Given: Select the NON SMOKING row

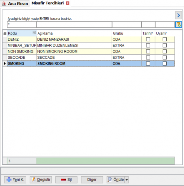Looking at the screenshot, I should coord(91,51).
